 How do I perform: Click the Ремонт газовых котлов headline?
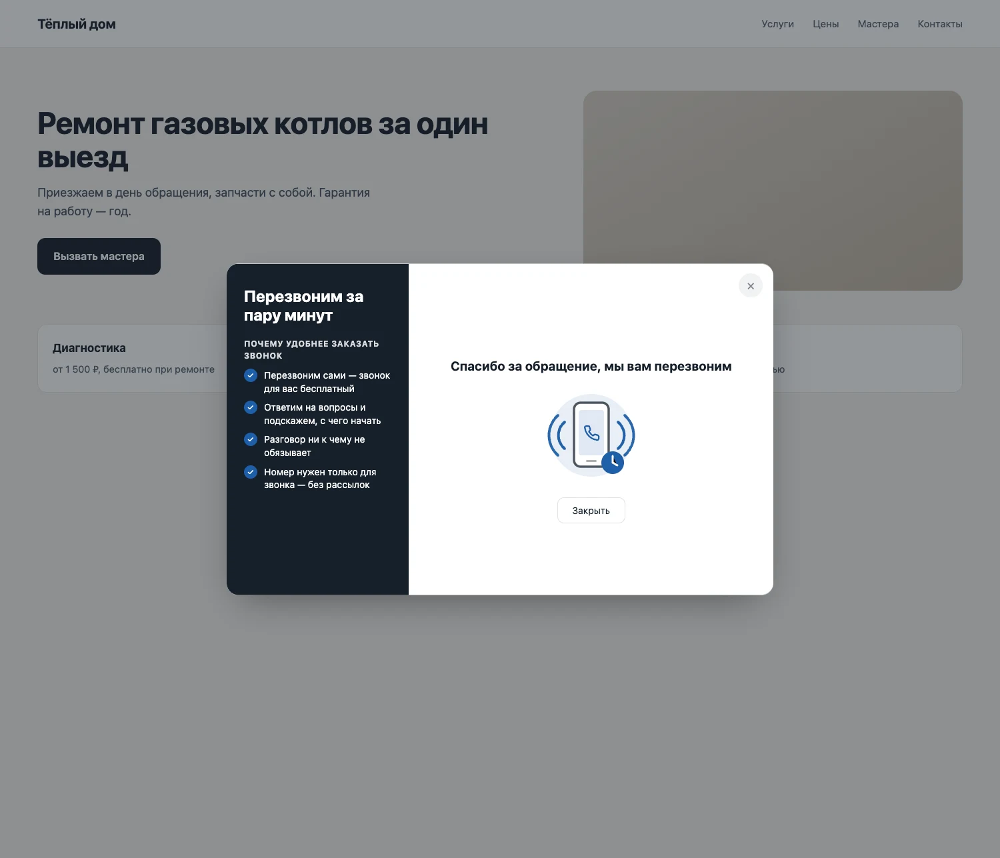[263, 141]
